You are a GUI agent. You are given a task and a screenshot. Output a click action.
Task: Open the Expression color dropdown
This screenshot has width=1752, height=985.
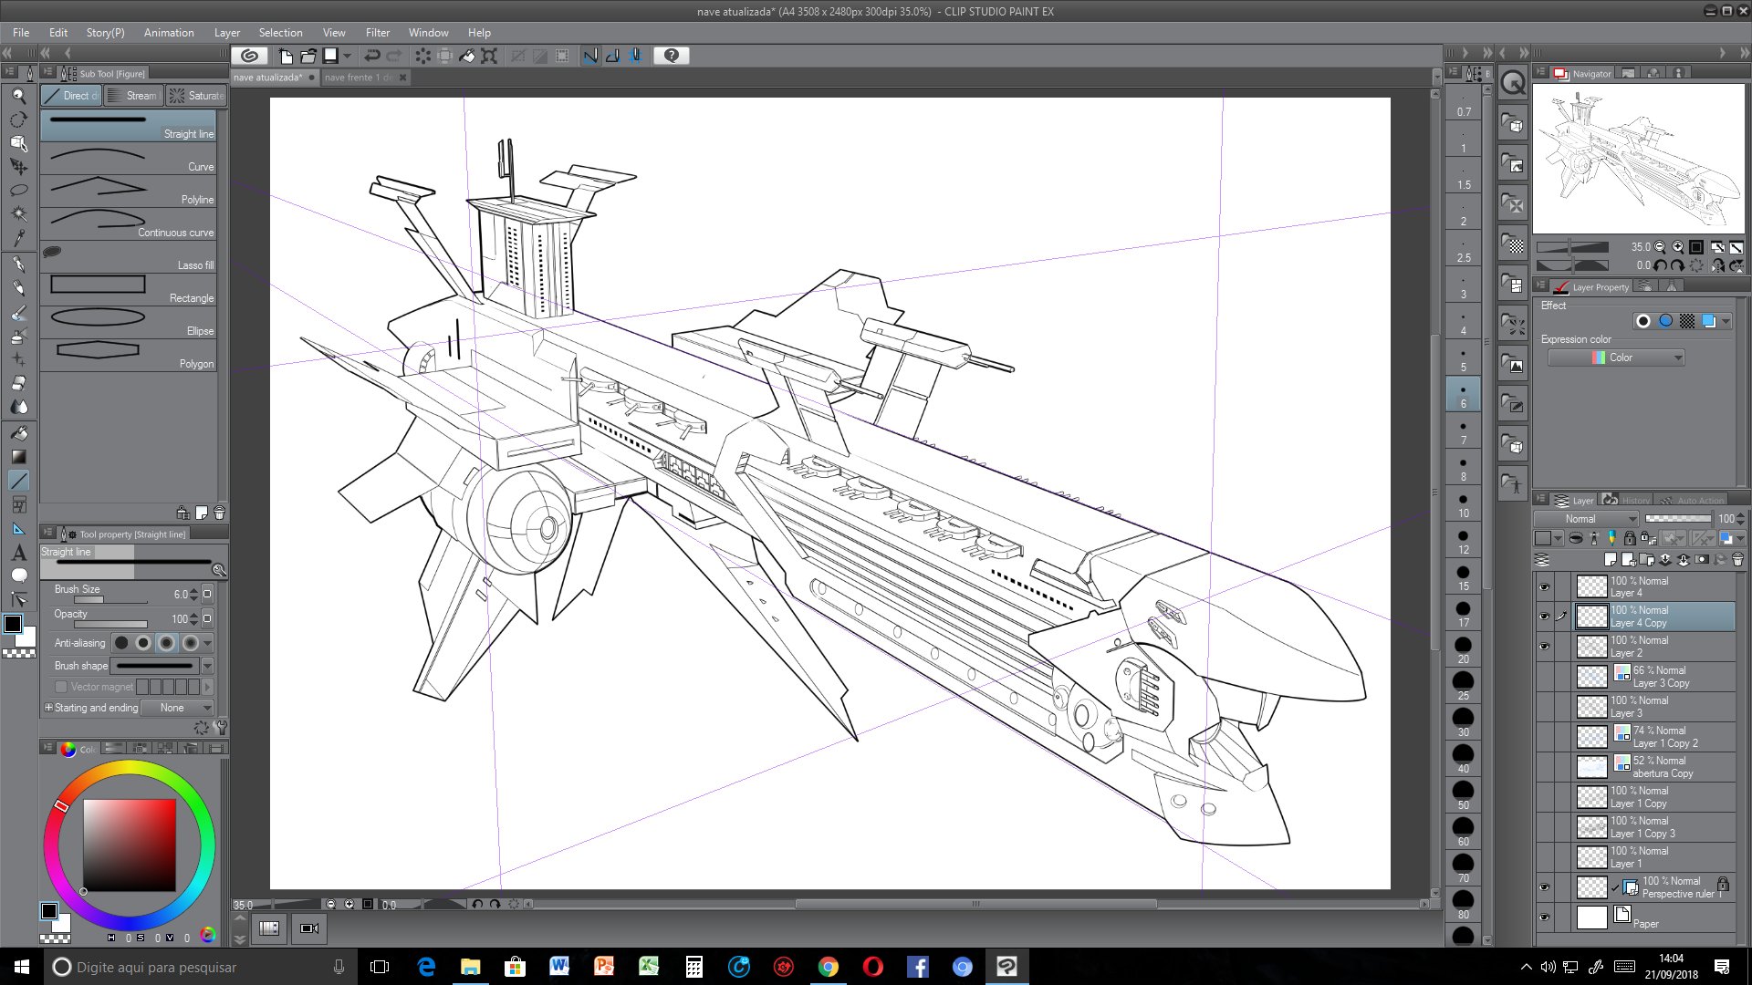1616,358
